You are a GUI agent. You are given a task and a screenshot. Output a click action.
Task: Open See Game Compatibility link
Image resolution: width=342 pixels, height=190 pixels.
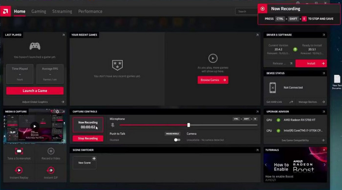click(x=295, y=140)
